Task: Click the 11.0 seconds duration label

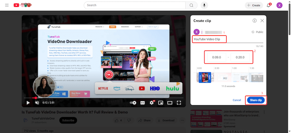Action: 228,86
